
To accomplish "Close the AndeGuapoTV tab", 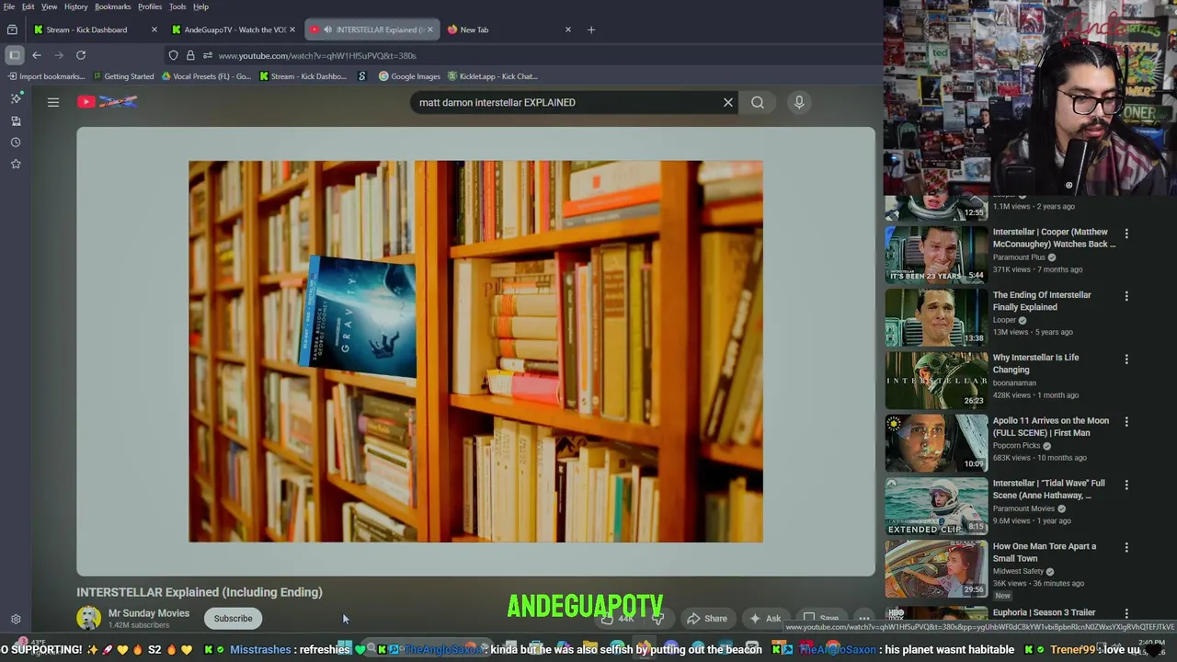I will [292, 29].
